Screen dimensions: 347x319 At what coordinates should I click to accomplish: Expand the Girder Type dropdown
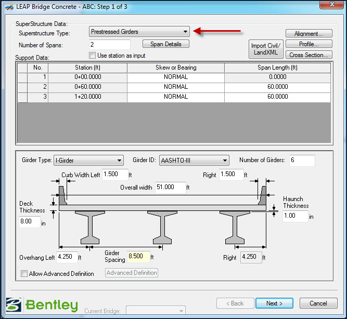(91, 161)
